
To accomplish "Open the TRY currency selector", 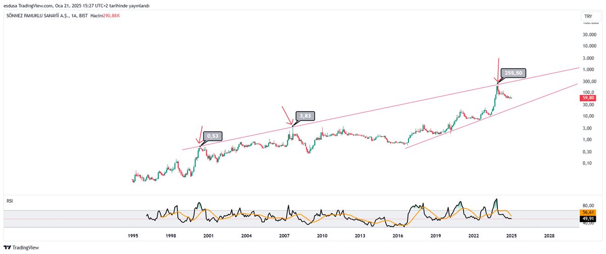I will click(588, 17).
